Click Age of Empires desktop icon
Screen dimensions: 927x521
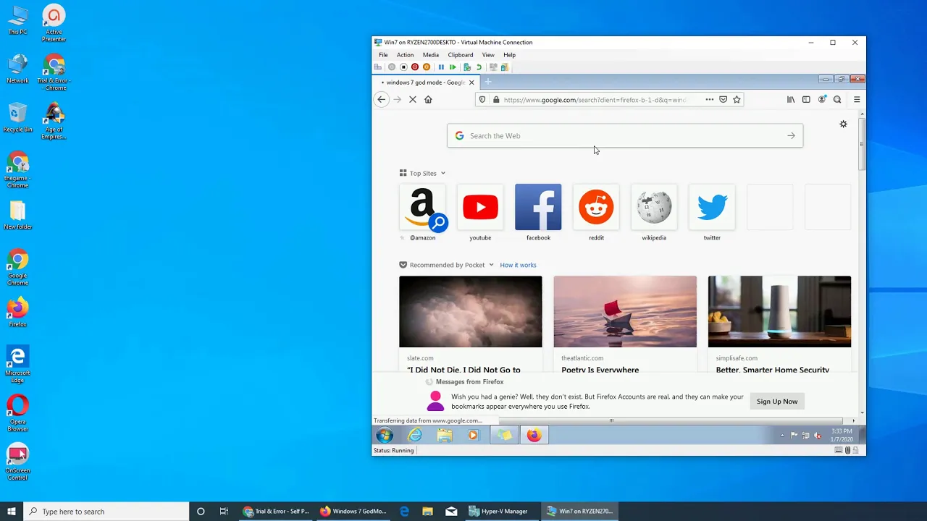54,122
